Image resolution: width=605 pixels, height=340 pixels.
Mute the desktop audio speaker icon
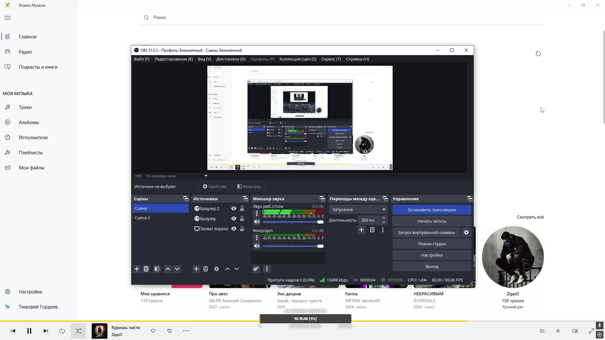[257, 222]
